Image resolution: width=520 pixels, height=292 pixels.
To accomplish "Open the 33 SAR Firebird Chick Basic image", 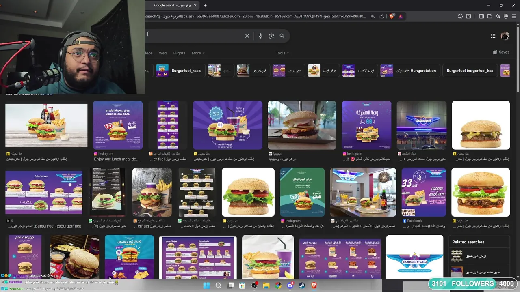I will point(424,192).
